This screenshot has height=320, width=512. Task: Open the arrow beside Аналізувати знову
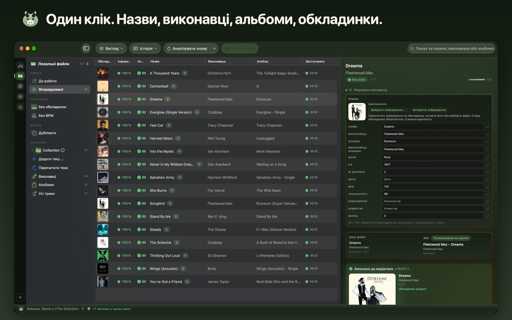click(x=214, y=48)
